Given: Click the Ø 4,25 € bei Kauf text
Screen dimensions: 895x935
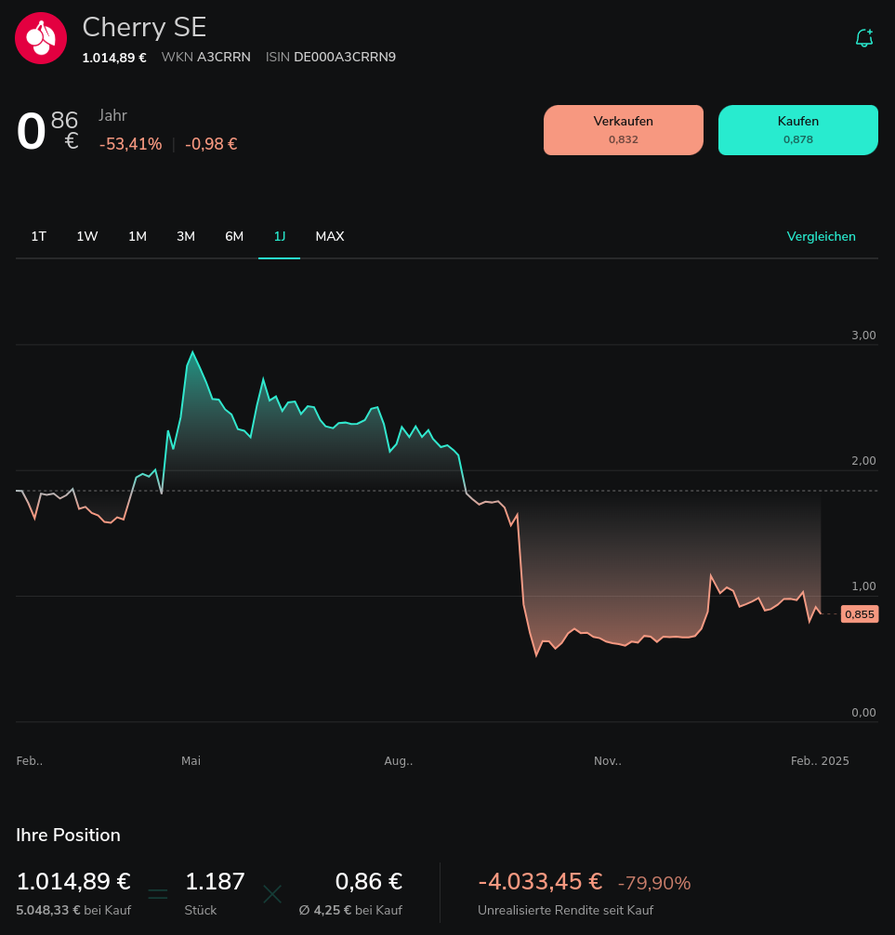Looking at the screenshot, I should pos(350,910).
